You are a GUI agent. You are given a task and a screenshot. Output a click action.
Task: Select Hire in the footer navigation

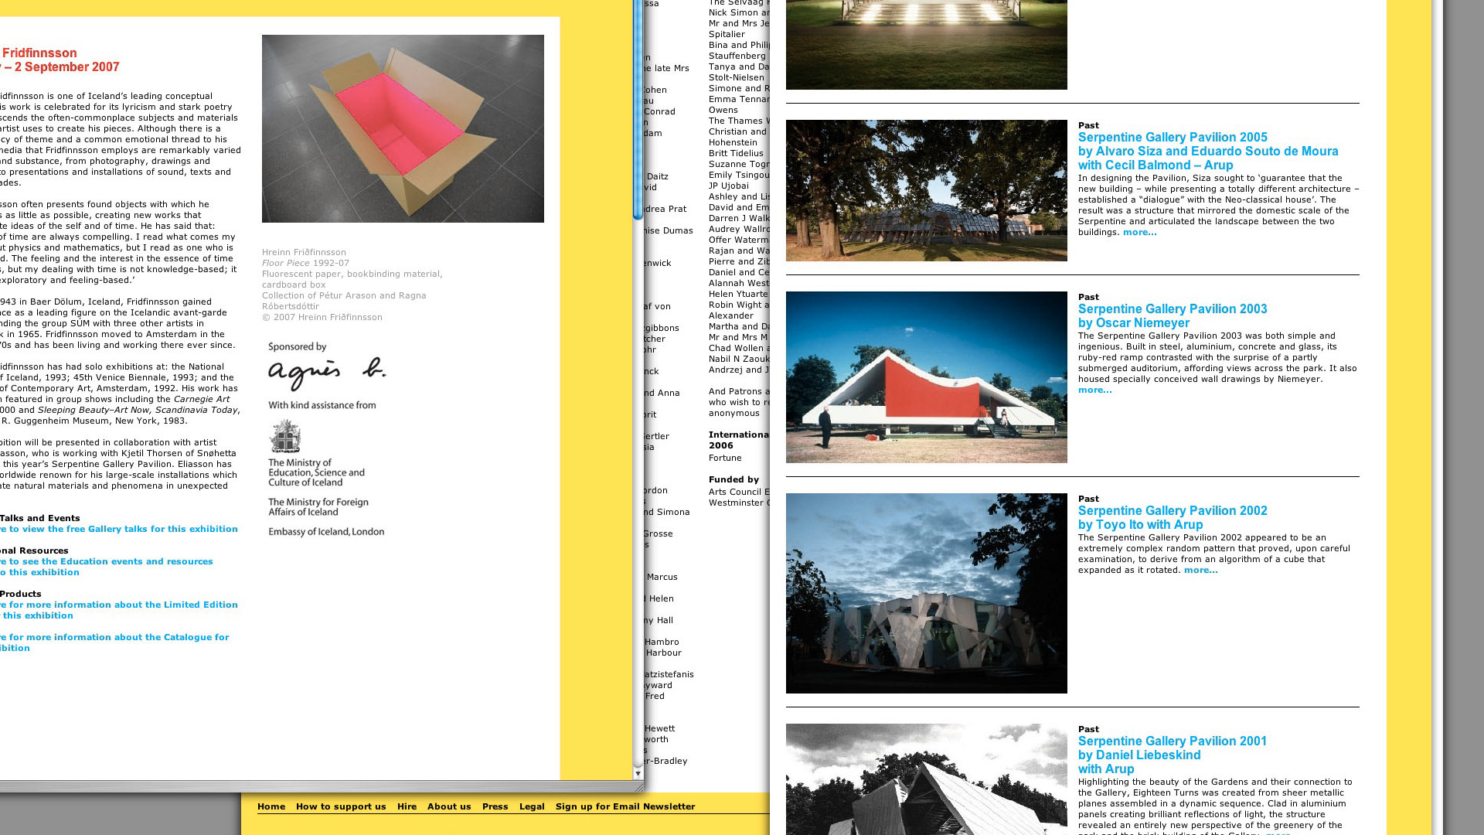tap(407, 806)
